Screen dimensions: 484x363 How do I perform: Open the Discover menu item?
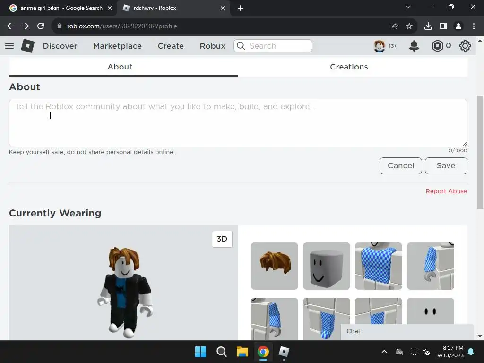pos(60,46)
